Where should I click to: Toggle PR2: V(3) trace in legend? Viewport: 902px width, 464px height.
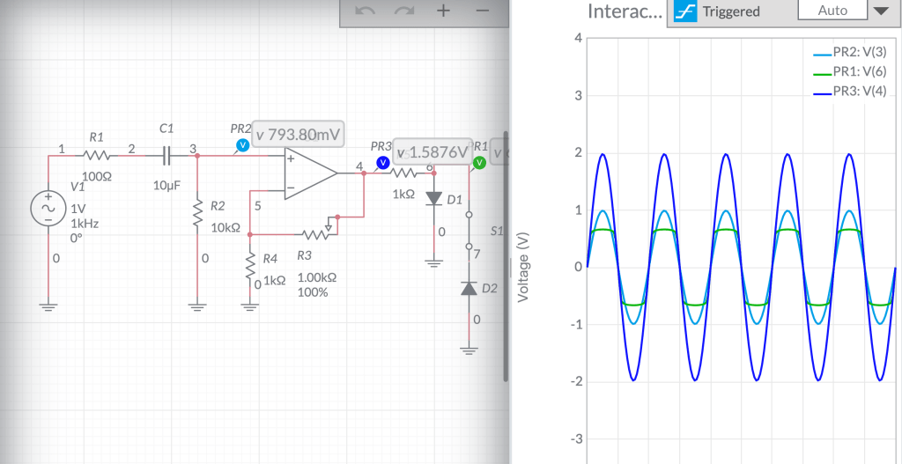click(850, 52)
